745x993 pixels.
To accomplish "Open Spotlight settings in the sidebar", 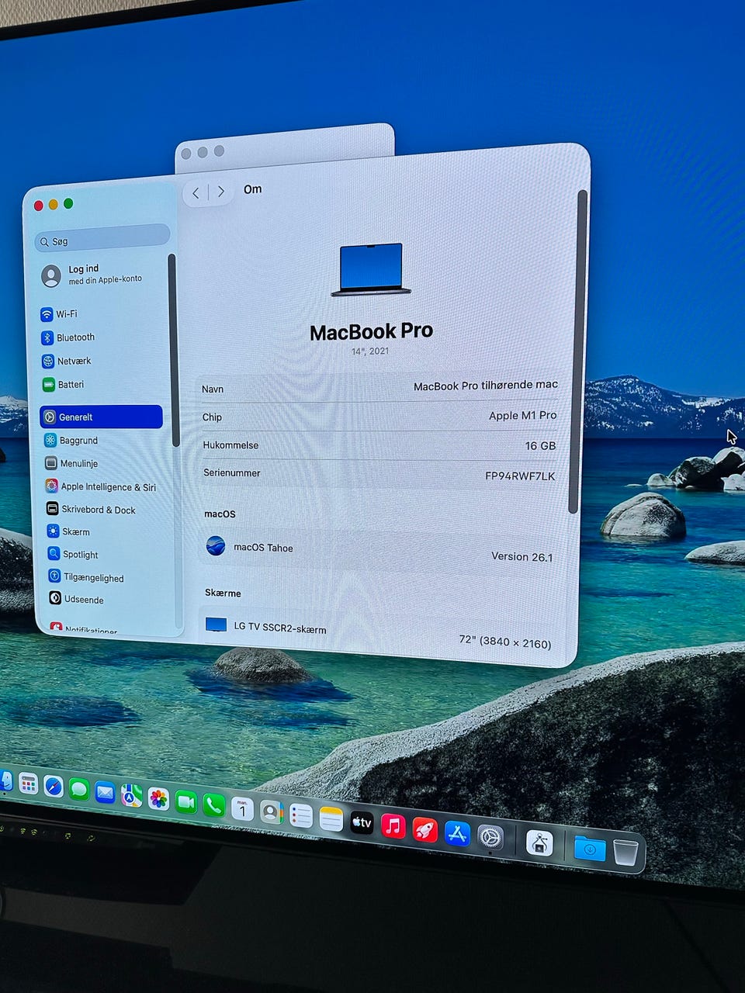I will pyautogui.click(x=73, y=554).
